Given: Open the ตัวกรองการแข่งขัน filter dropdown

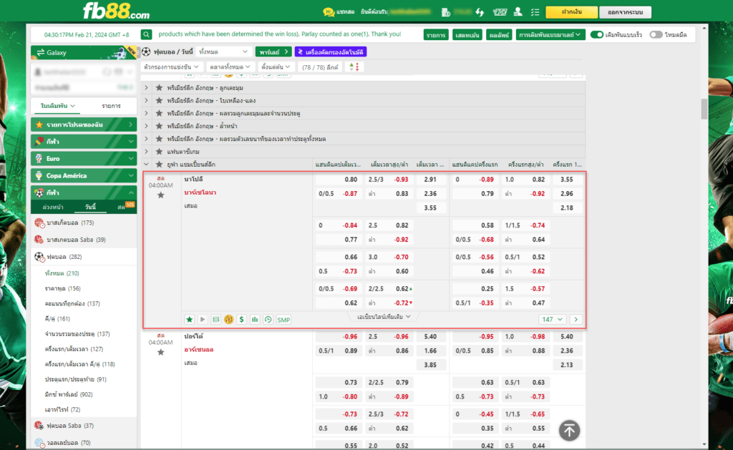Looking at the screenshot, I should pyautogui.click(x=171, y=67).
